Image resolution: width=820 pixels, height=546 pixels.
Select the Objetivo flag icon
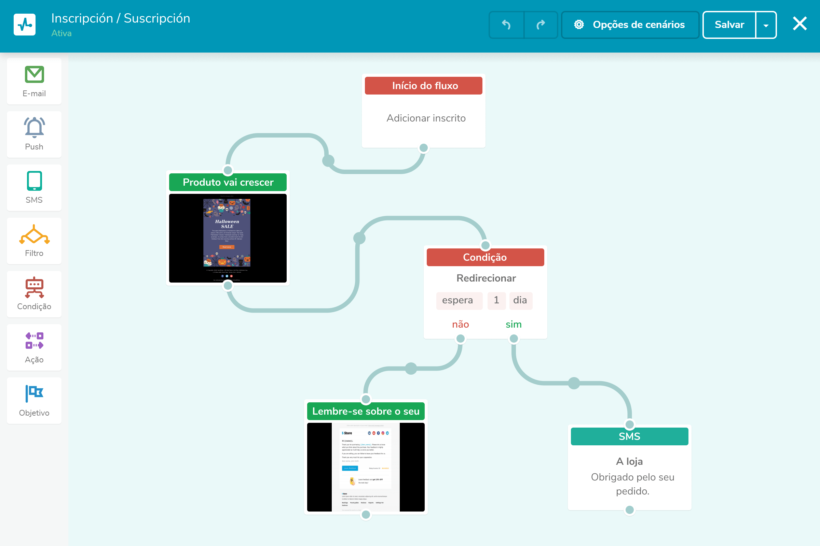[x=34, y=393]
